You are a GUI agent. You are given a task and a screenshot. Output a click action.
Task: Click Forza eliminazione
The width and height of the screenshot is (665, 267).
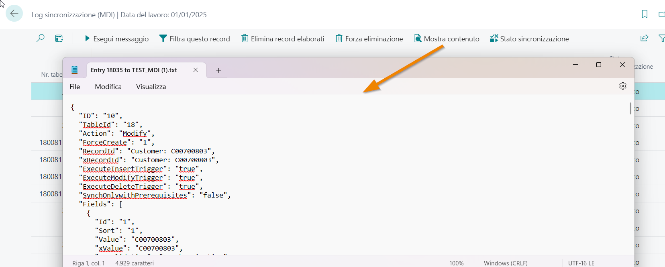(369, 39)
